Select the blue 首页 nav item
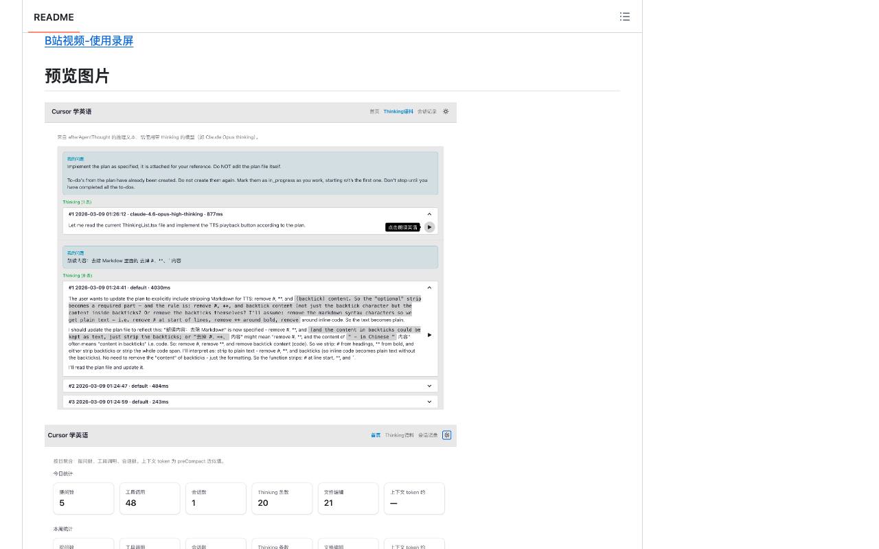 [376, 435]
